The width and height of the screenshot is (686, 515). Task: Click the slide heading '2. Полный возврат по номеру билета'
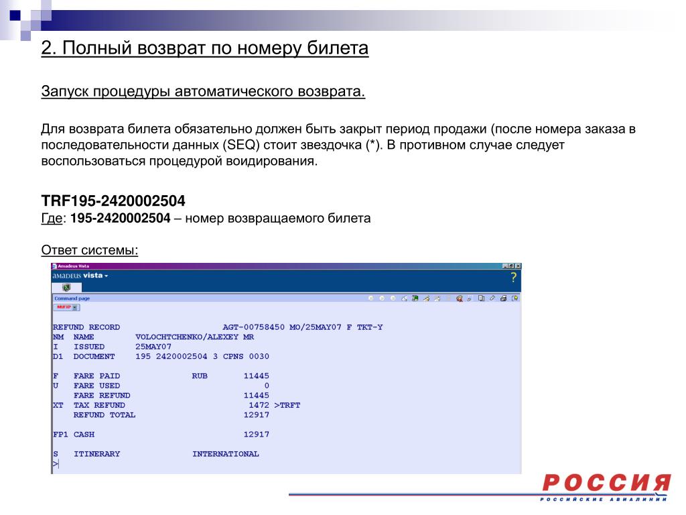205,48
